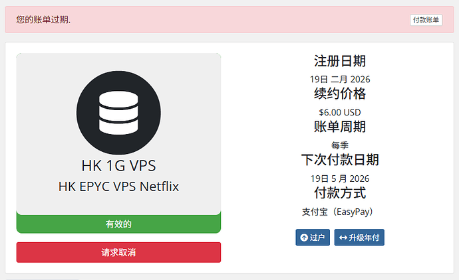Click the double-arrow icon in 升级年付 button
Image resolution: width=459 pixels, height=280 pixels.
(x=343, y=238)
